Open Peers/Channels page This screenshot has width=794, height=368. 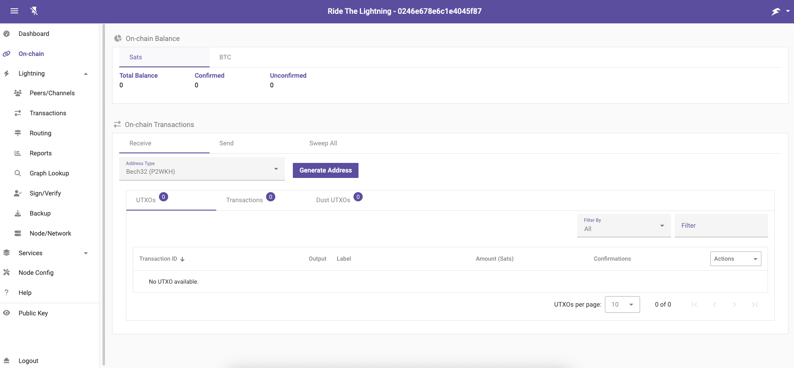52,93
